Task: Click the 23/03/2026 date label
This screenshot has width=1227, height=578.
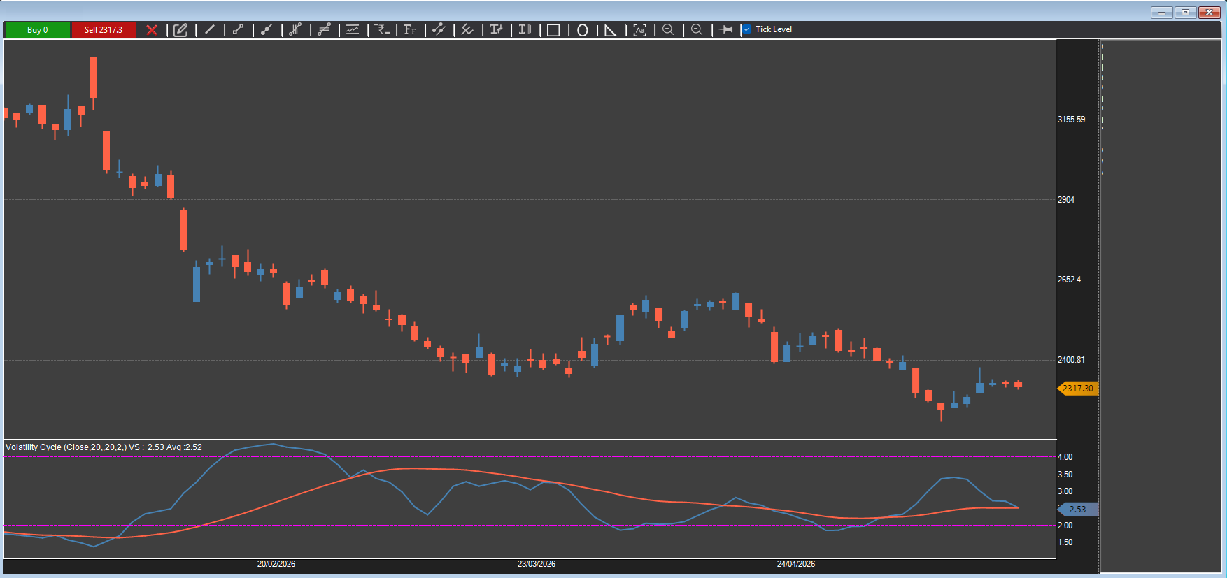Action: click(x=537, y=564)
